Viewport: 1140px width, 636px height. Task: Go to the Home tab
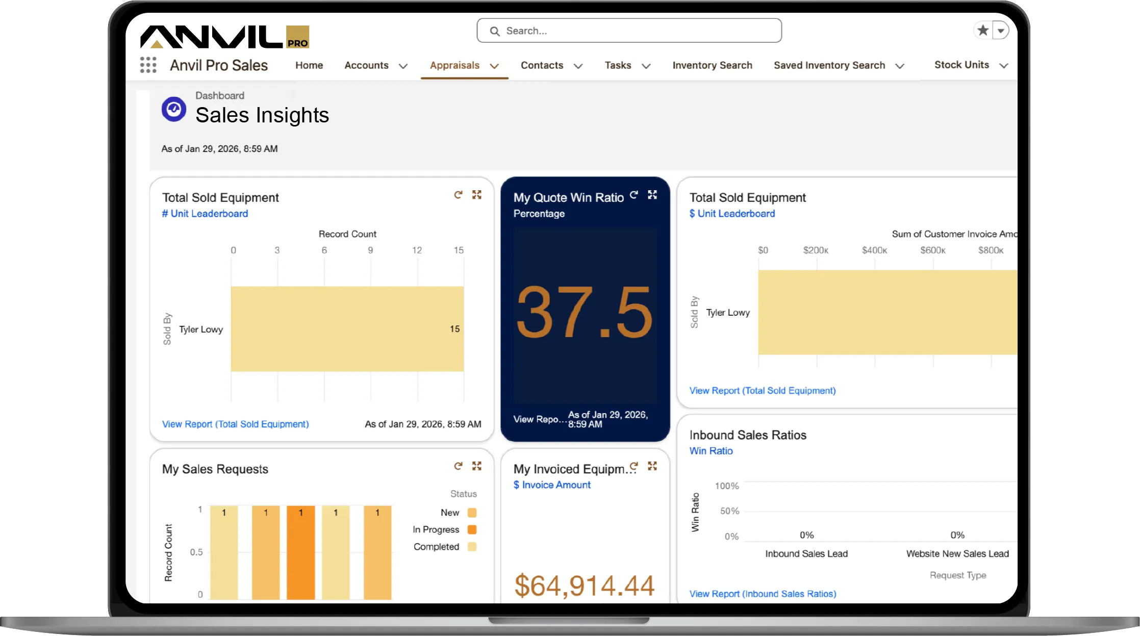(x=309, y=65)
